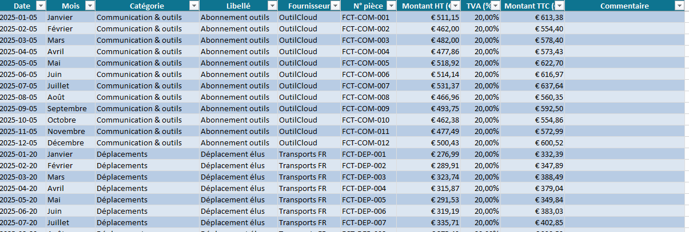Open the Montant TTC filter dropdown
This screenshot has width=689, height=232.
(559, 6)
